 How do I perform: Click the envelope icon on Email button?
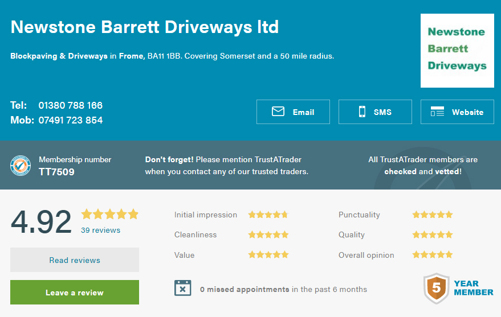coord(278,112)
